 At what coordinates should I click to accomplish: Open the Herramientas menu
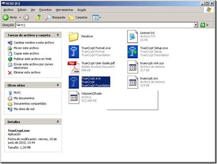pyautogui.click(x=64, y=10)
